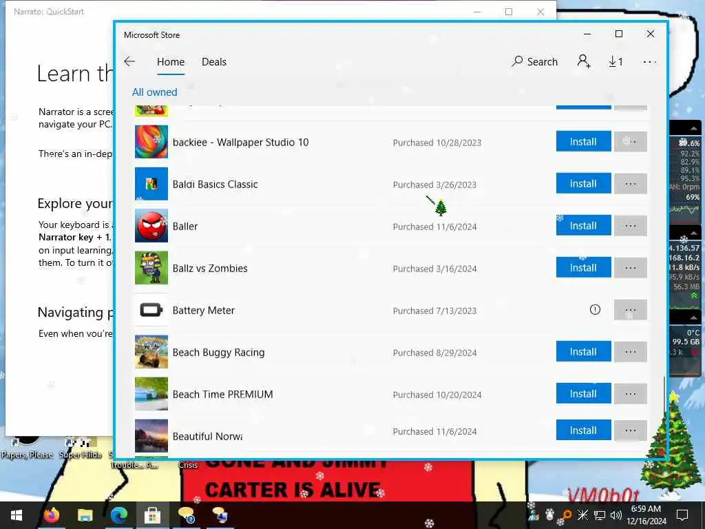Click the taskbar clock showing 6:59 AM
Screen dimensions: 705x529
[646, 515]
